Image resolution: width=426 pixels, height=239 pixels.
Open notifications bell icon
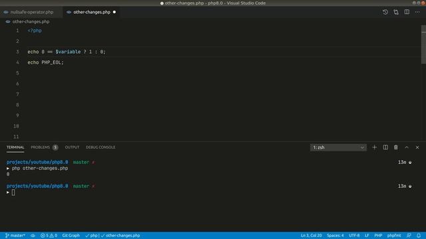tap(419, 236)
